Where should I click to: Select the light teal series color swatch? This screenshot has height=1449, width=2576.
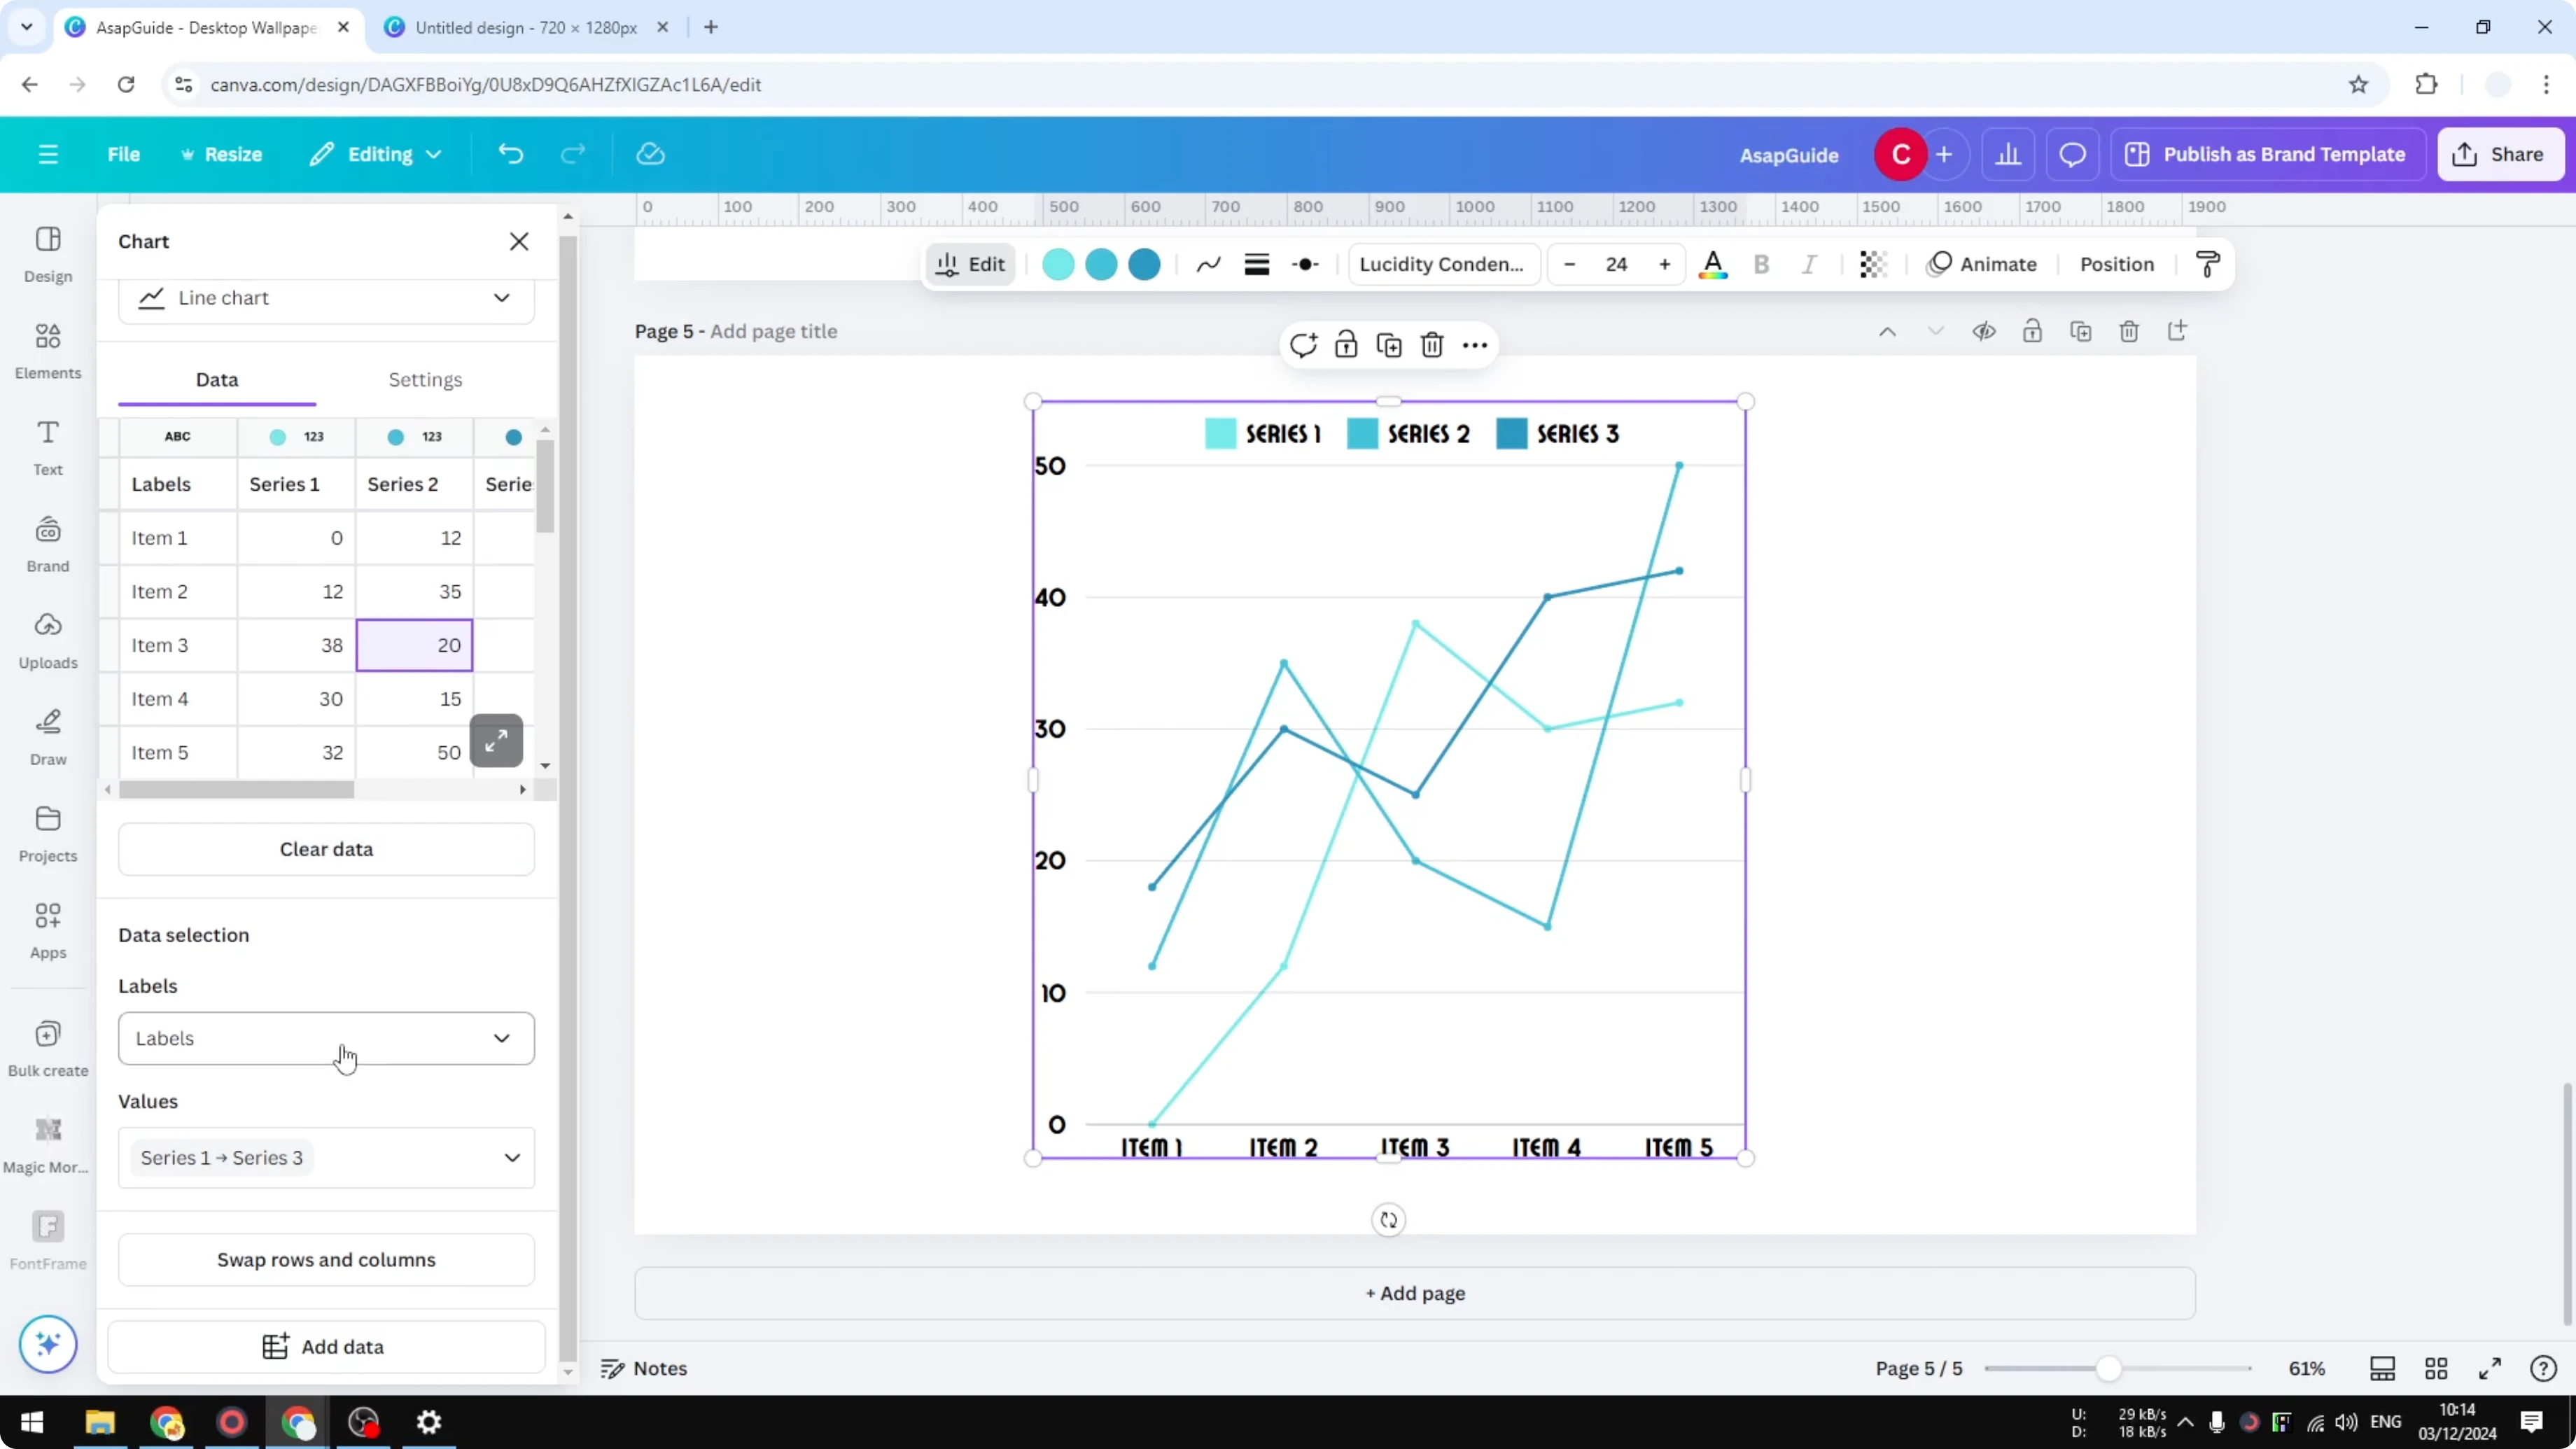(1057, 264)
